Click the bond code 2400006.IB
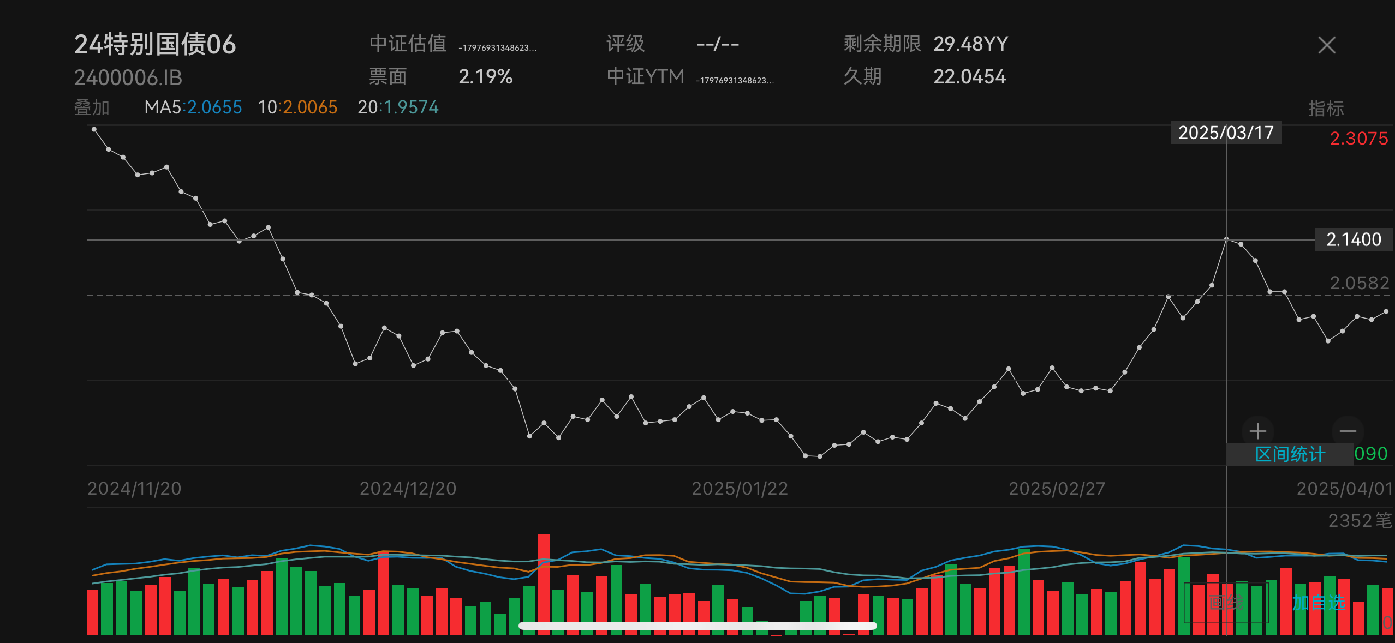Viewport: 1395px width, 643px height. [128, 78]
